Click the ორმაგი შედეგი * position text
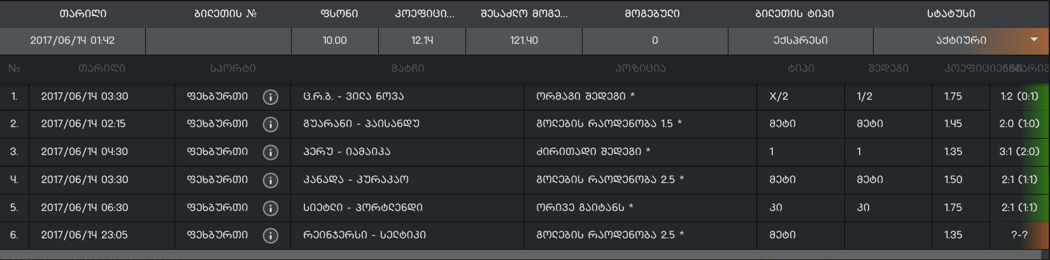The width and height of the screenshot is (1050, 260). (585, 97)
